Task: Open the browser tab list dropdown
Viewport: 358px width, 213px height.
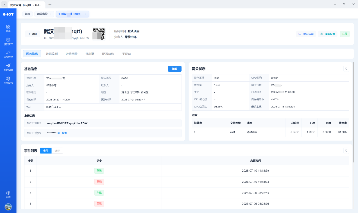Action: [x=4, y=4]
